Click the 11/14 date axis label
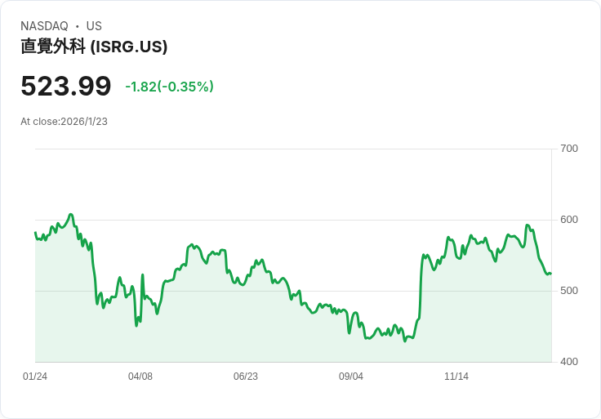601x419 pixels. point(456,377)
